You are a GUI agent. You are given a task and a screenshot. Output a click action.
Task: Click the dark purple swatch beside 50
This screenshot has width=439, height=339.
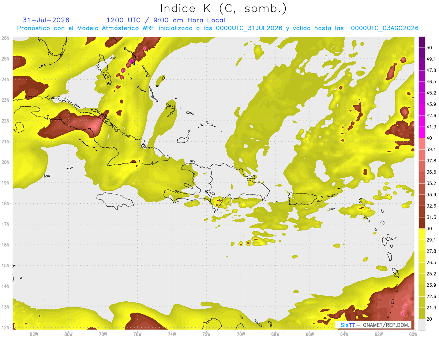pyautogui.click(x=422, y=42)
